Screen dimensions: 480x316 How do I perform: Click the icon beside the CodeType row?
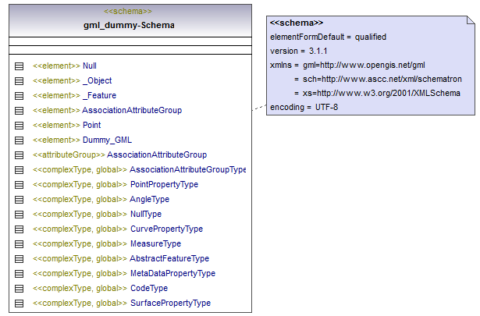20,289
